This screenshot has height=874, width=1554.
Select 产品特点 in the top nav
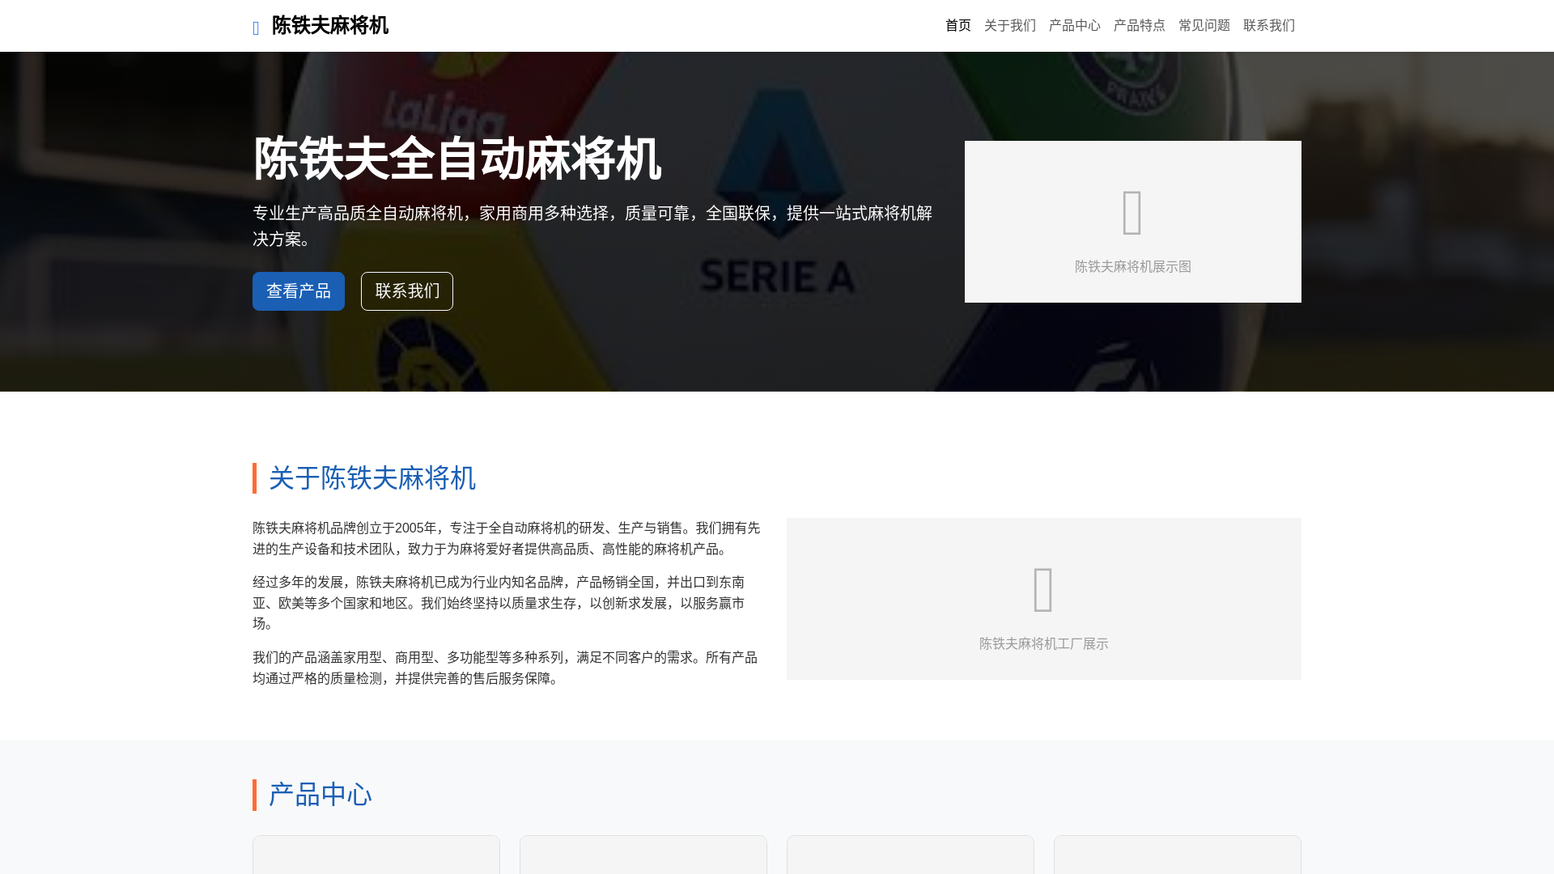[x=1140, y=26]
